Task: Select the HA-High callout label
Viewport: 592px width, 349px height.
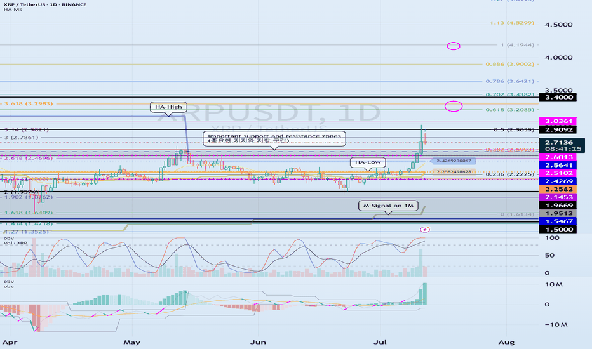Action: tap(168, 107)
